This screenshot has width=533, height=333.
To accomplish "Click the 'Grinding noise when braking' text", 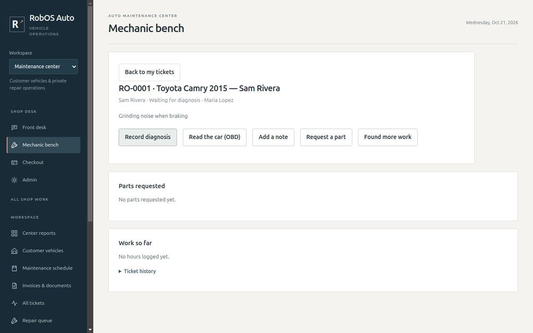I will pos(153,116).
